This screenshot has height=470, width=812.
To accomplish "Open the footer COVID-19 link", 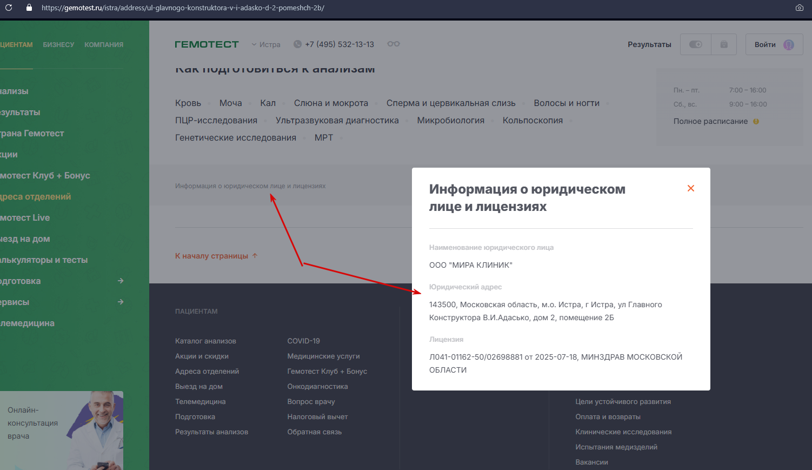I will [x=304, y=341].
